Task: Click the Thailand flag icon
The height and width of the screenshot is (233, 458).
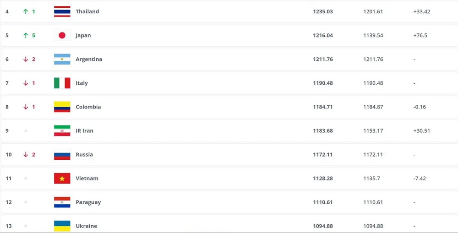Action: pos(62,11)
